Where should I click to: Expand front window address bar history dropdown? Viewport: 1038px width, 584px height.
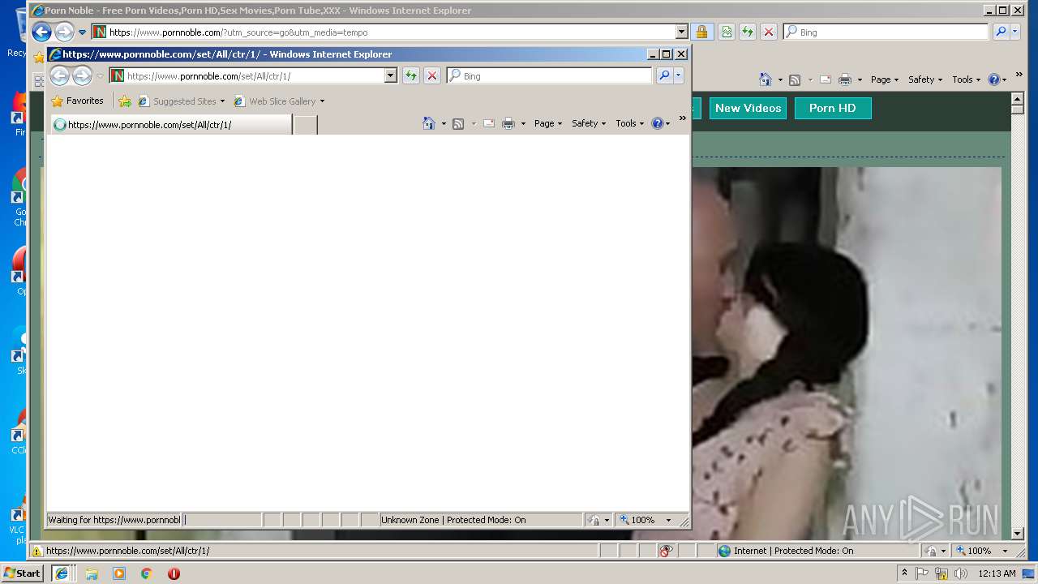coord(390,75)
